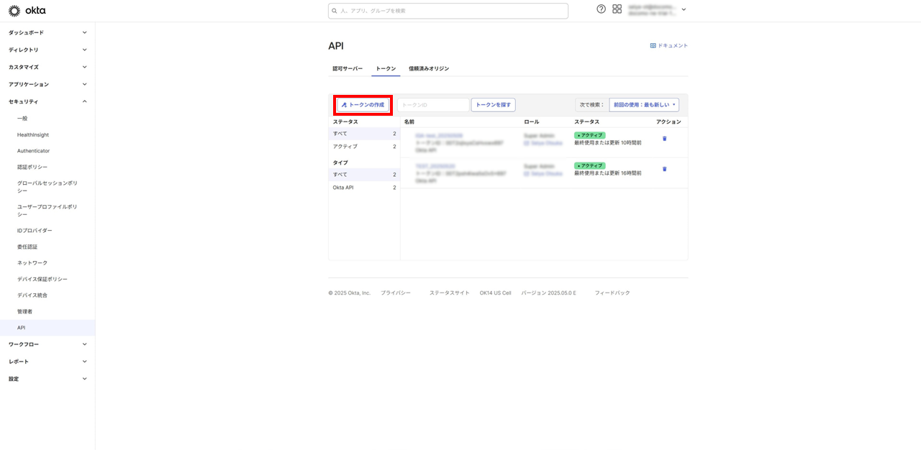921x450 pixels.
Task: Expand the ワークフロー sidebar section
Action: [47, 344]
